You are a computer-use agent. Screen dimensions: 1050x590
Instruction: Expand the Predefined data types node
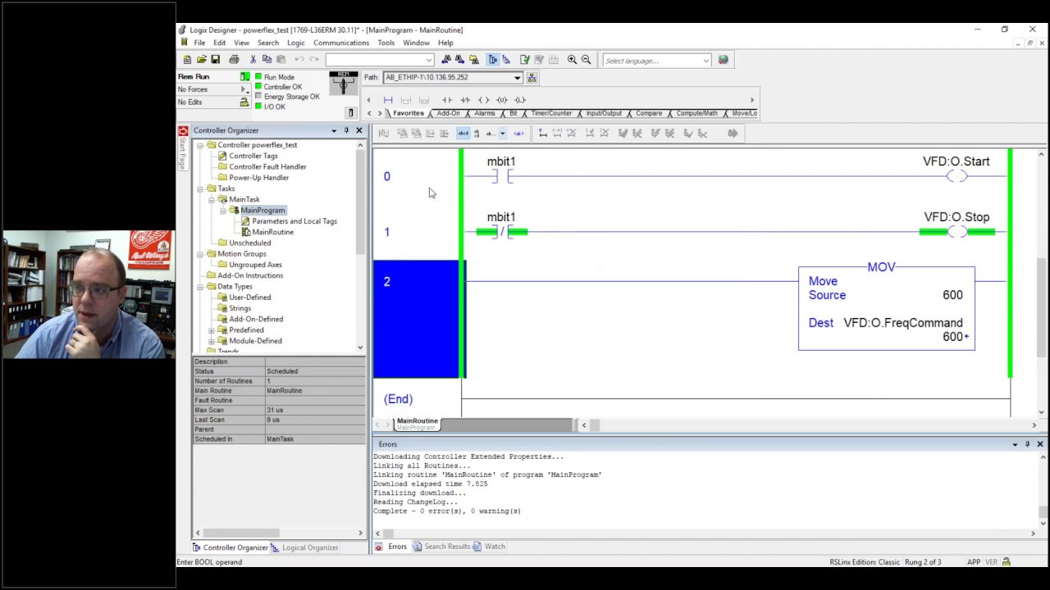[212, 330]
